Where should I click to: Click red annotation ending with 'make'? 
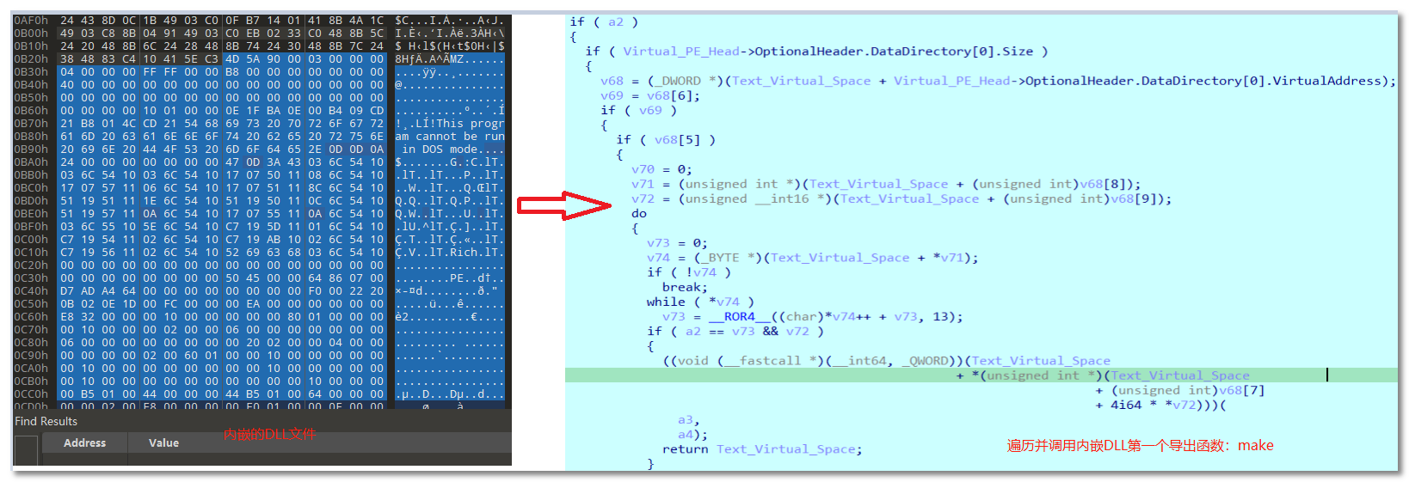point(1140,446)
